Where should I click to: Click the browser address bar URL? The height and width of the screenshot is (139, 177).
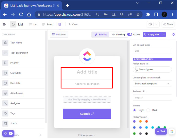pos(67,14)
